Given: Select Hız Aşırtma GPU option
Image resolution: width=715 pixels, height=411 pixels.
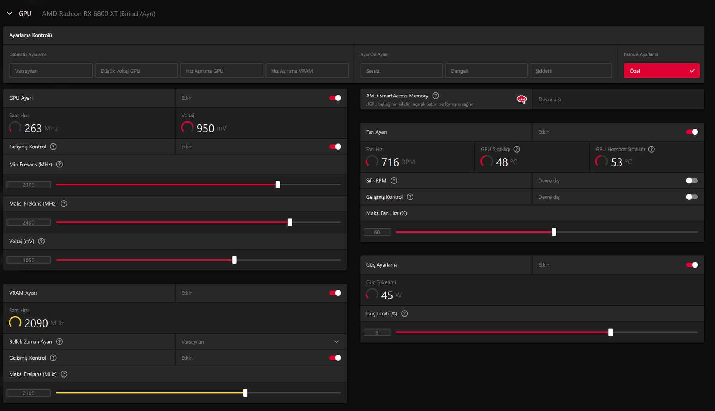Looking at the screenshot, I should [x=222, y=71].
